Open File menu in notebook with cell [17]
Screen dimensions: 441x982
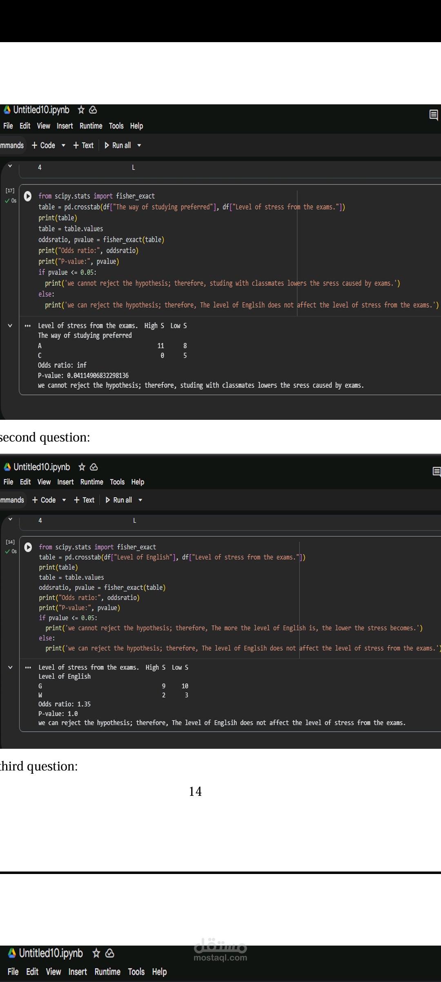pos(8,126)
